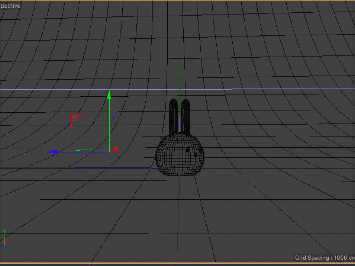Click the blue horizon line in the viewport
355x266 pixels.
(x=266, y=88)
